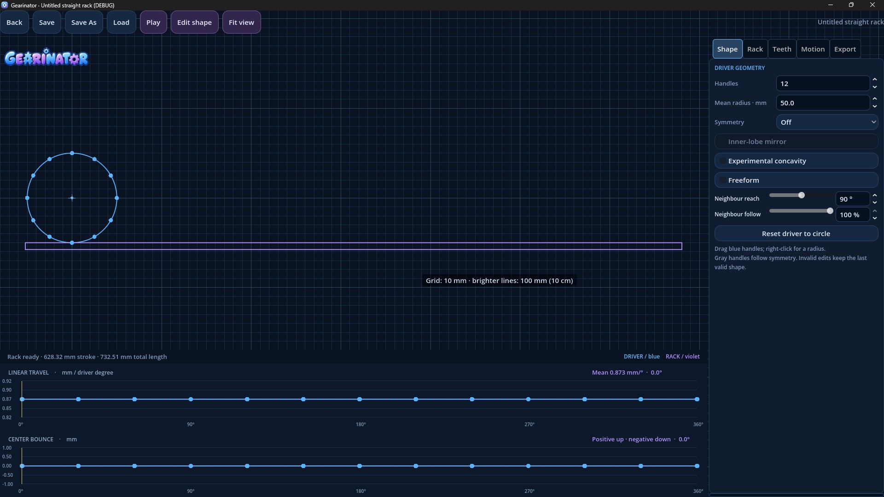Click Linear Travel graph point at 180°

(x=360, y=399)
